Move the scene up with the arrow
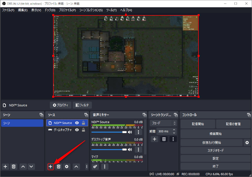 23,167
